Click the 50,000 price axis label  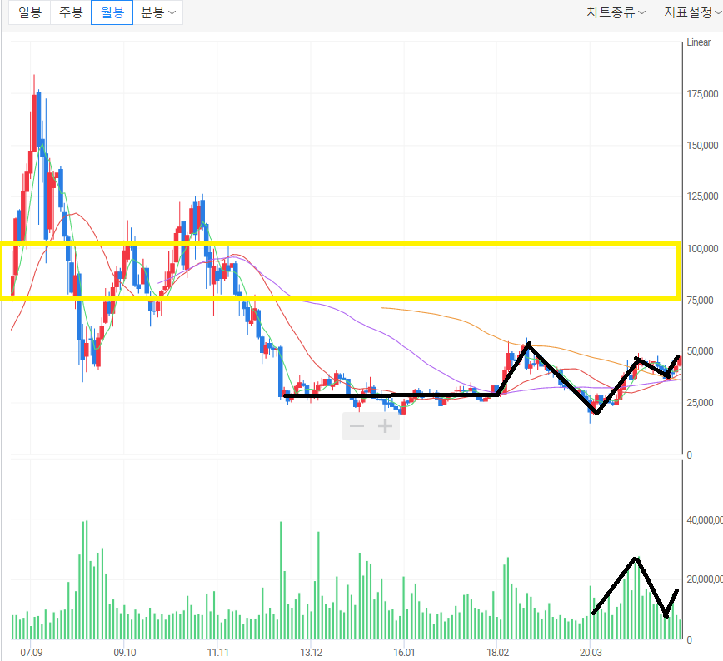pyautogui.click(x=700, y=351)
